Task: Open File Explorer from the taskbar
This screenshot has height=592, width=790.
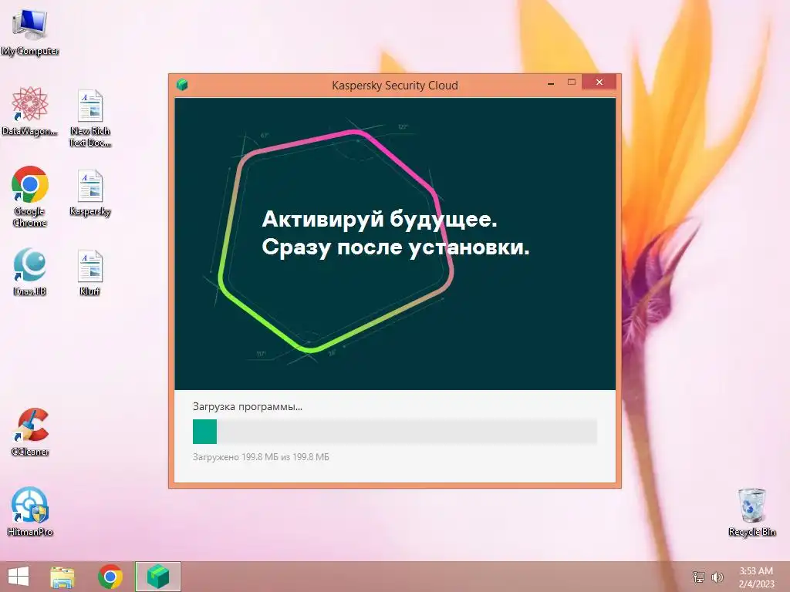Action: pos(62,577)
